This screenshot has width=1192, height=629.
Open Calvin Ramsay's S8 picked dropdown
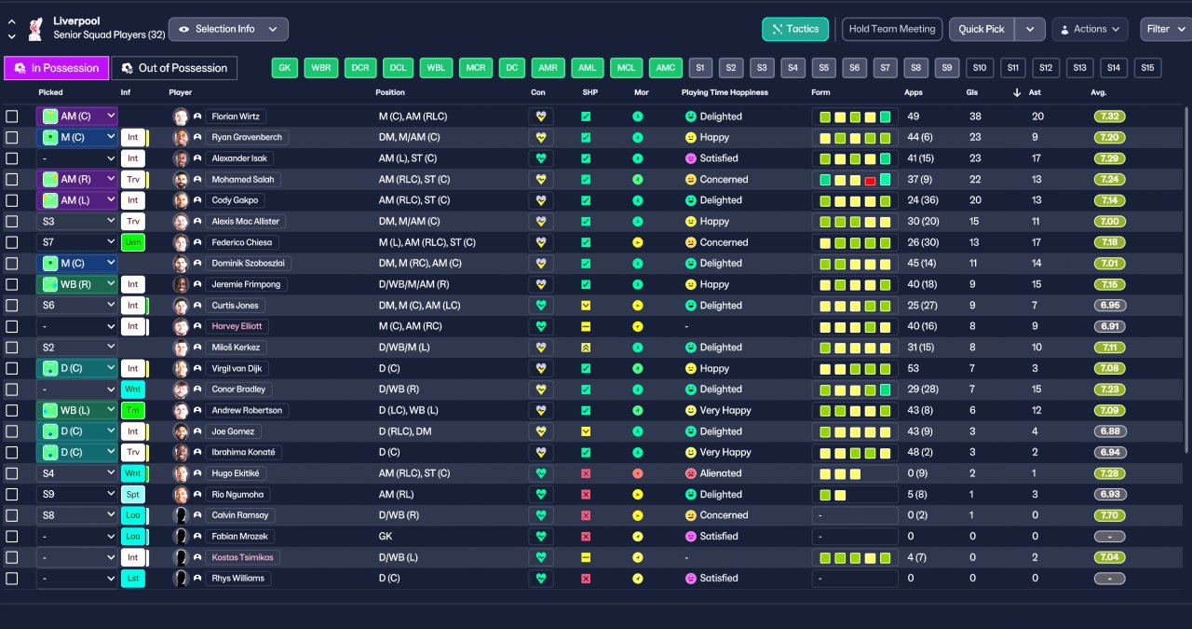[77, 515]
